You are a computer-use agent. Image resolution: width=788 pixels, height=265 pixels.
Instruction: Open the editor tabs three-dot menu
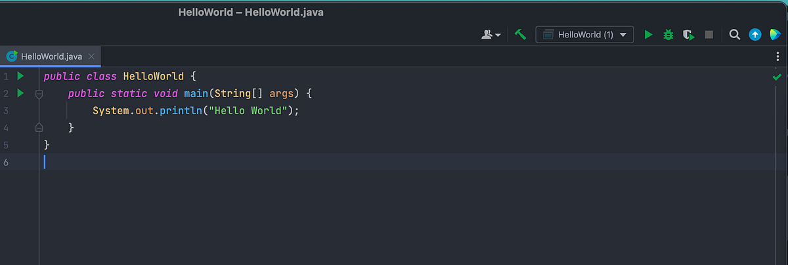[778, 57]
